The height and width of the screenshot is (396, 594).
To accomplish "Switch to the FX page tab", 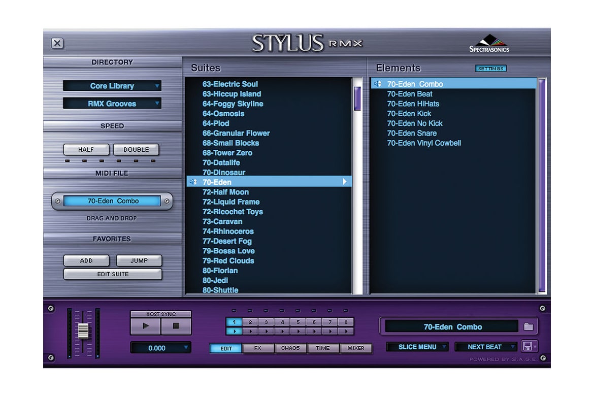I will coord(257,348).
